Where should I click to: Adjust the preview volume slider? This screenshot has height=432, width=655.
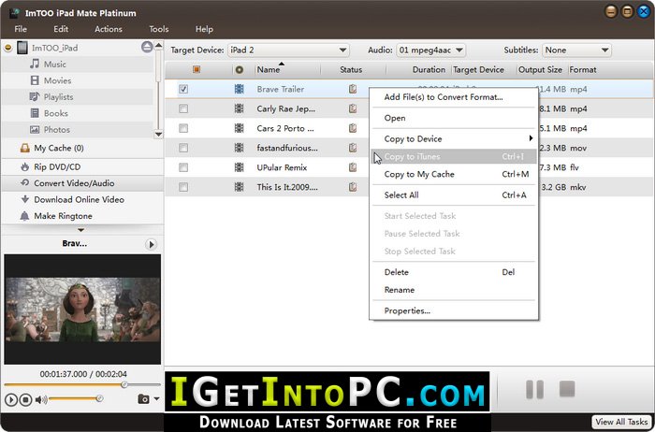pos(76,399)
